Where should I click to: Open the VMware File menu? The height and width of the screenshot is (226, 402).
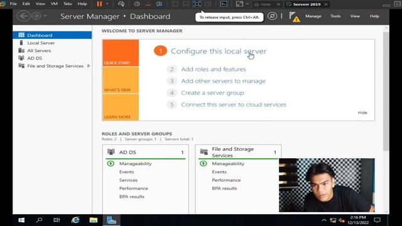[x=13, y=4]
